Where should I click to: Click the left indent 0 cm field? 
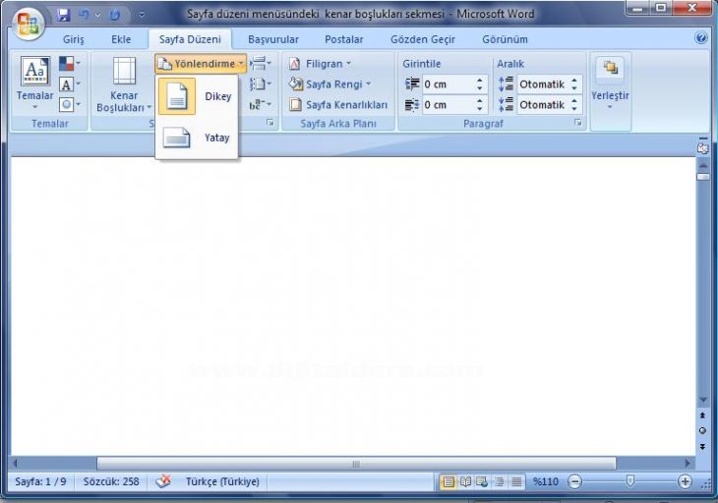tap(448, 84)
